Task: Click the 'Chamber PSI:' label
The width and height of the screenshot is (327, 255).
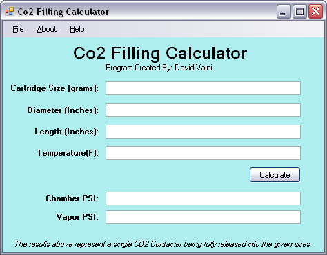Action: coord(72,198)
